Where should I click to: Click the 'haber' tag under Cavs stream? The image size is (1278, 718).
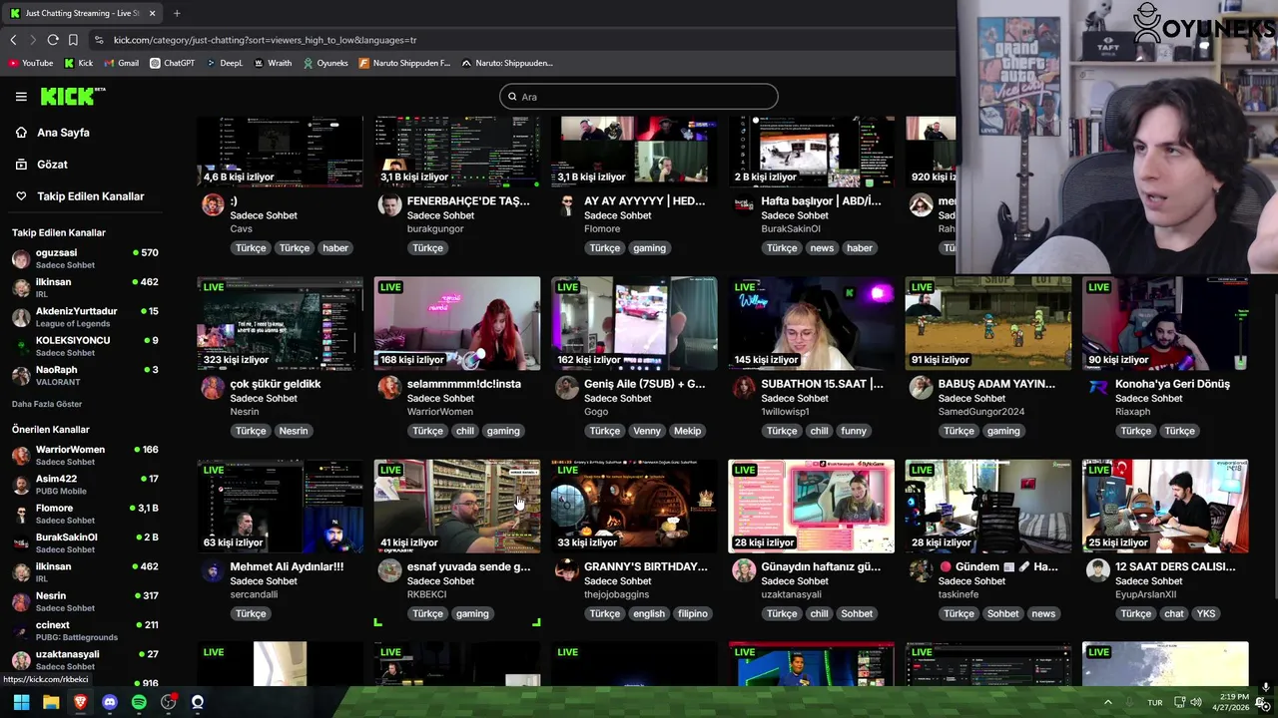point(334,248)
